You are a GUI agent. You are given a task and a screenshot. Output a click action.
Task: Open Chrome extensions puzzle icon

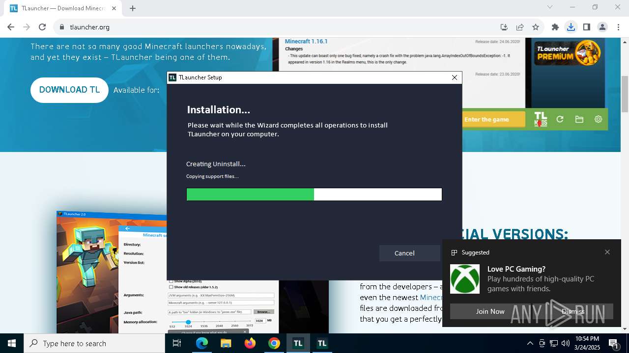(x=555, y=27)
